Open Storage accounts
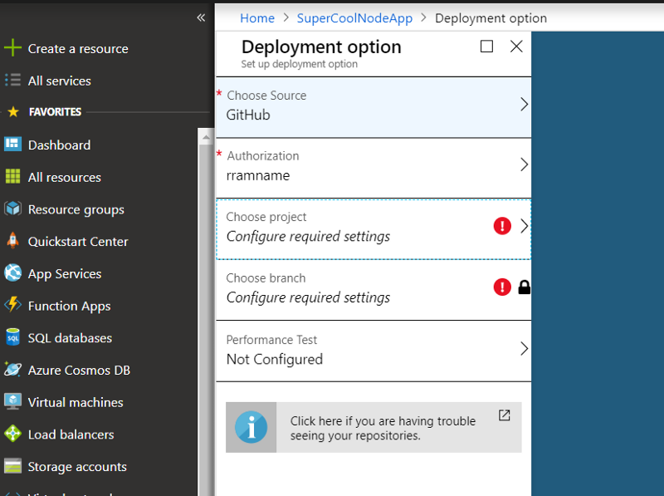 point(77,467)
